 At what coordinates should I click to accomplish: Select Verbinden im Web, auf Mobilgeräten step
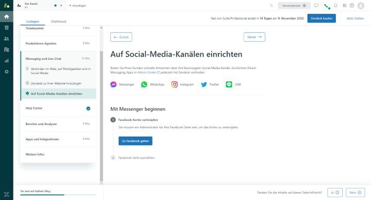point(59,71)
